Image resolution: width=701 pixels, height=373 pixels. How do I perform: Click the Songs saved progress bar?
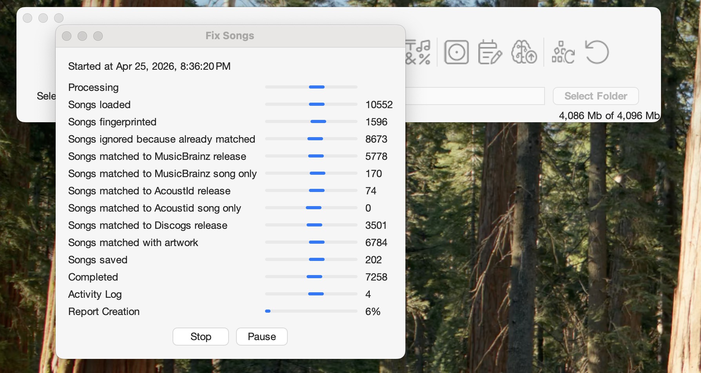point(311,259)
